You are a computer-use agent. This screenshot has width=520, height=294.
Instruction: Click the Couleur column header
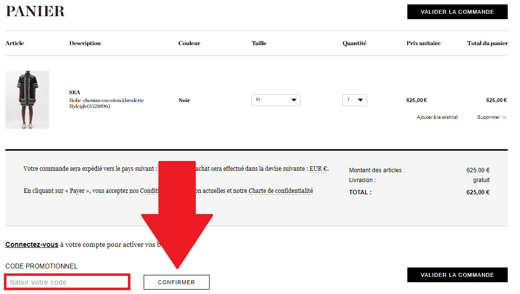(x=189, y=43)
